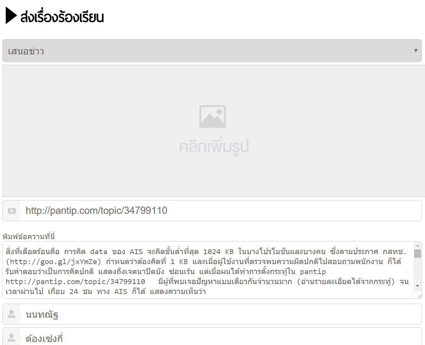Click the picture placeholder icon to add an image
The height and width of the screenshot is (345, 425).
[212, 117]
